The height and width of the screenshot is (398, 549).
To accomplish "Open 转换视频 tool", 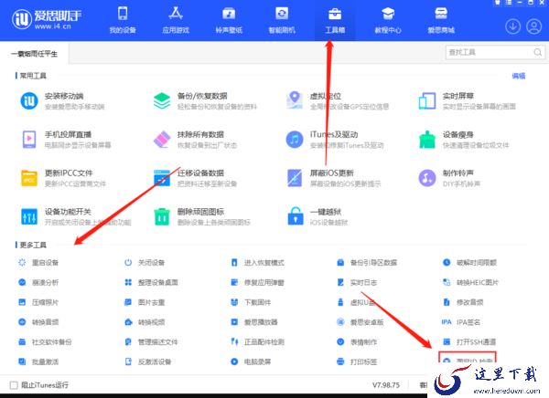I will [145, 322].
